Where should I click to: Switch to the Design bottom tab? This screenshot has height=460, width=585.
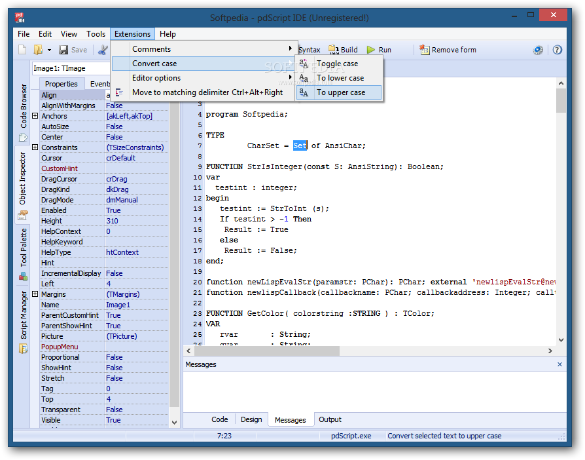251,419
